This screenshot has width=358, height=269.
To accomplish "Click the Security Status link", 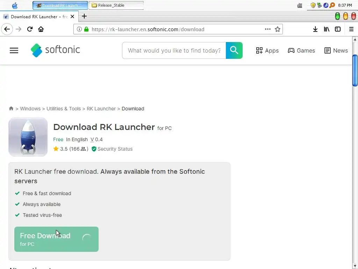I will tap(115, 149).
